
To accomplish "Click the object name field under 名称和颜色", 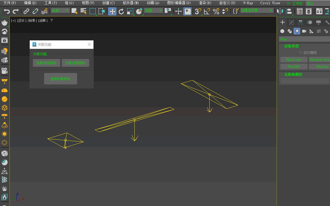I will pos(304,81).
